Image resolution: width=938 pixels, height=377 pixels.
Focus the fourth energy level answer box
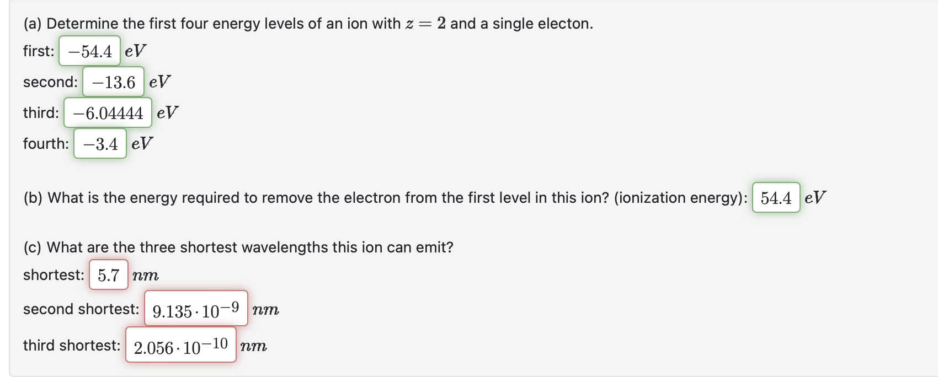click(99, 143)
